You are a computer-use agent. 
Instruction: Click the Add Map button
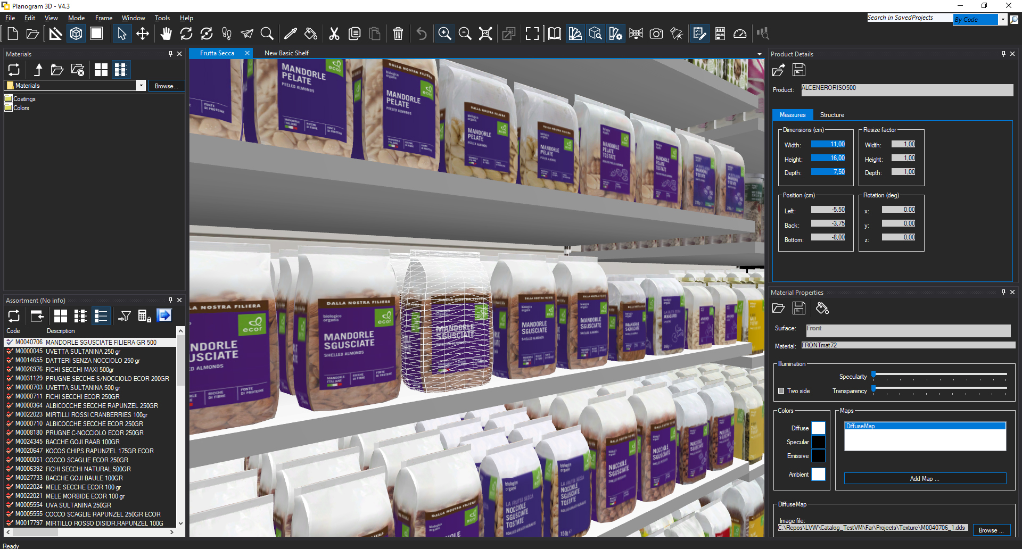pyautogui.click(x=925, y=479)
